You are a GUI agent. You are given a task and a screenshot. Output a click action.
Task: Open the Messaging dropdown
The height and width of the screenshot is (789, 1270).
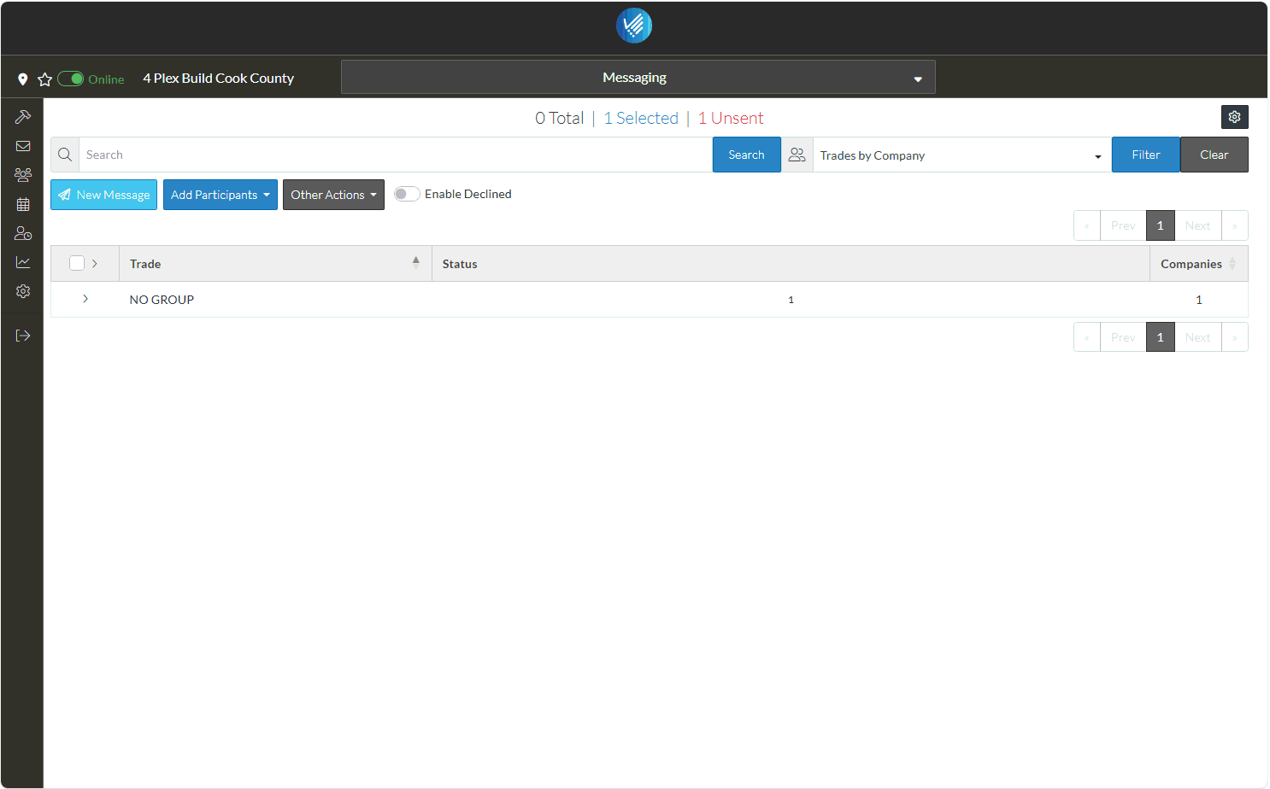pyautogui.click(x=638, y=77)
